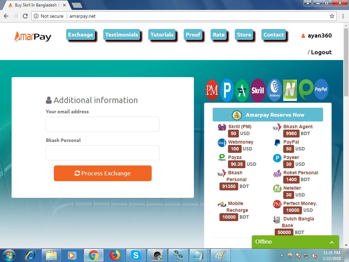Bookmark this page with the star icon
This screenshot has height=262, width=349.
tap(332, 16)
